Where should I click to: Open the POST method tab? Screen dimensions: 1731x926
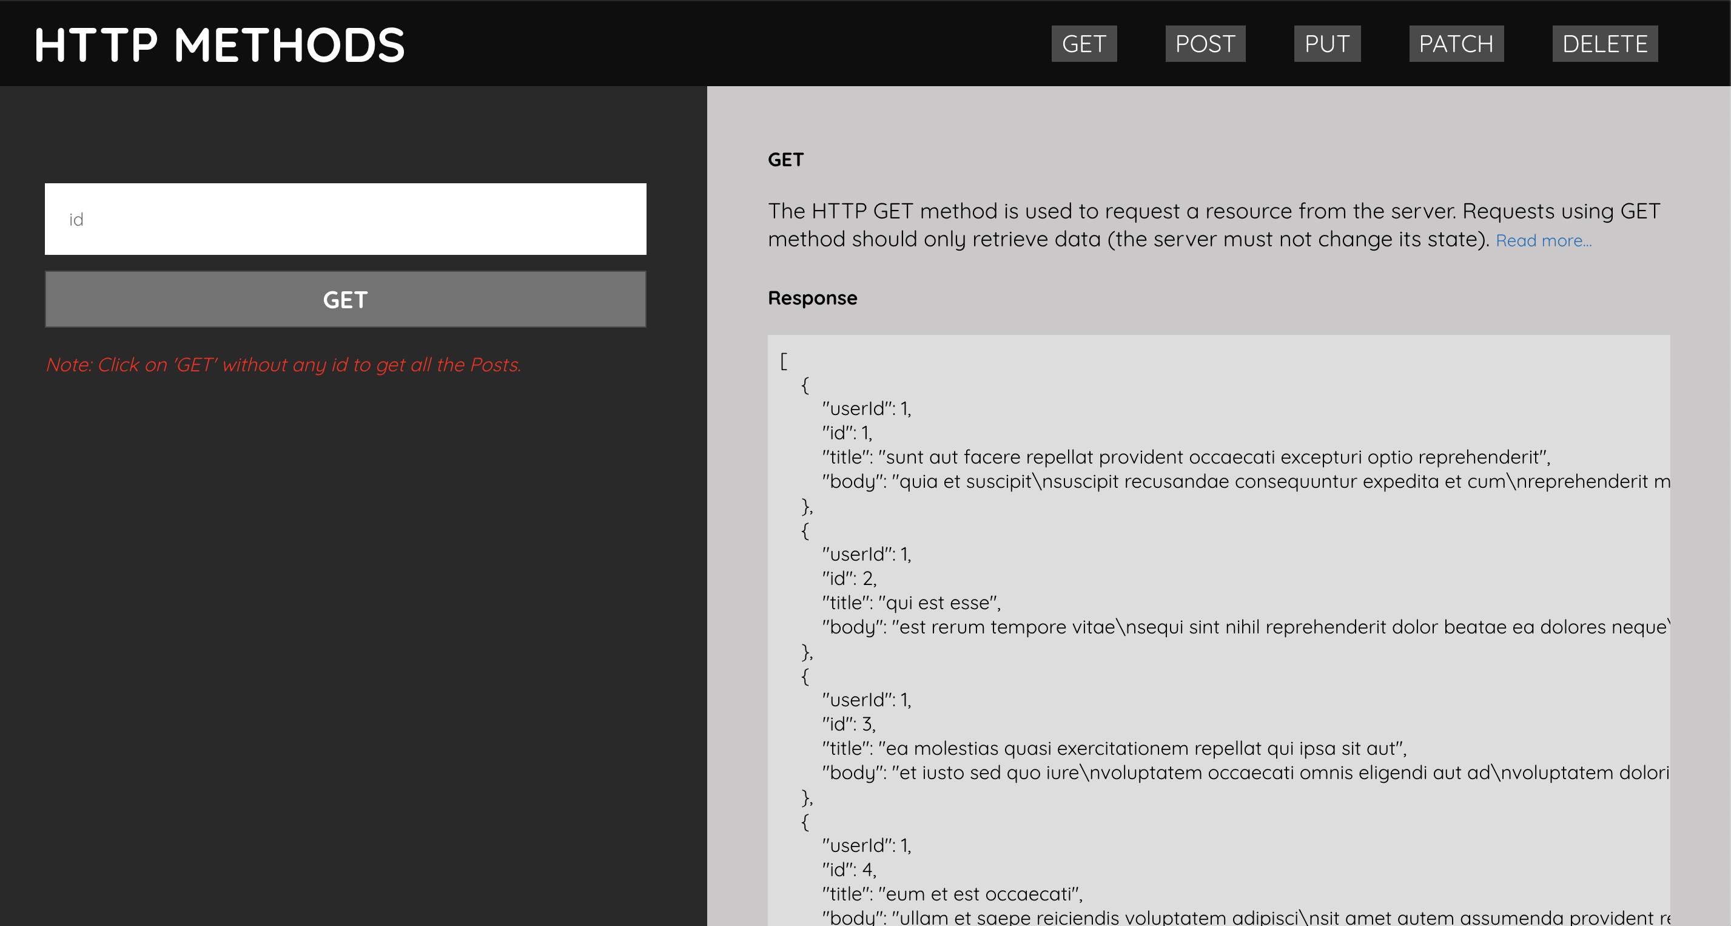tap(1205, 44)
